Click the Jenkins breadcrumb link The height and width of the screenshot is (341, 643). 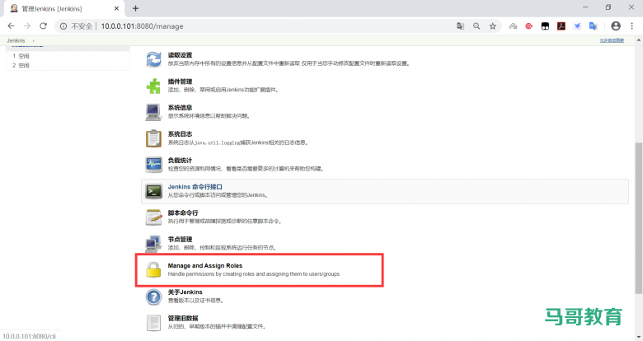point(16,40)
